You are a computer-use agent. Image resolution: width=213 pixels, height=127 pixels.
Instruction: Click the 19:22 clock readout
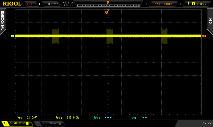pyautogui.click(x=207, y=123)
